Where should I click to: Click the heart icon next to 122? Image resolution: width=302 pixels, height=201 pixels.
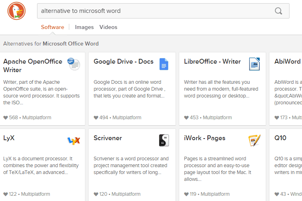[6, 194]
